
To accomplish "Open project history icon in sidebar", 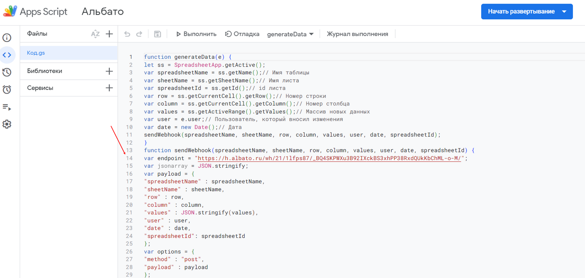I will coord(7,72).
